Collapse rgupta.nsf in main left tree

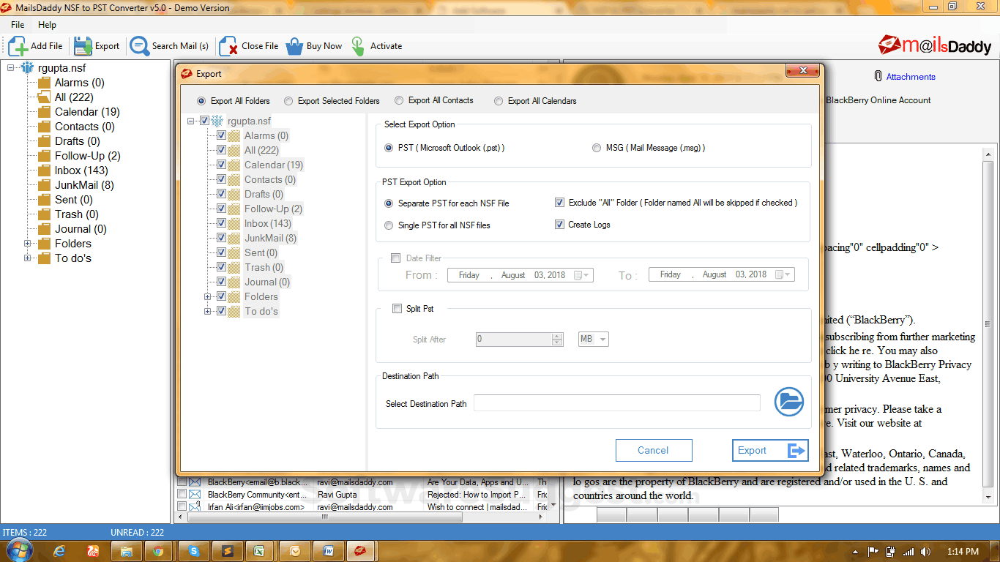(x=11, y=68)
